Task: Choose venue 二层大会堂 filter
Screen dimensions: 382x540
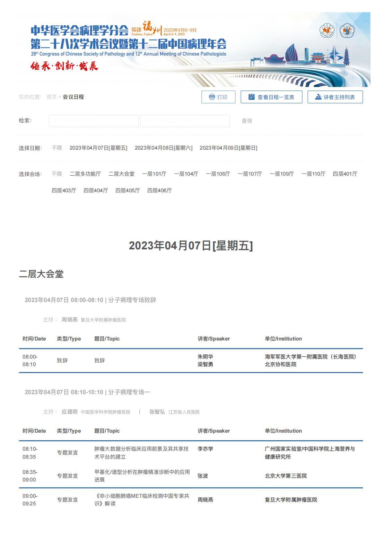Action: pyautogui.click(x=121, y=174)
